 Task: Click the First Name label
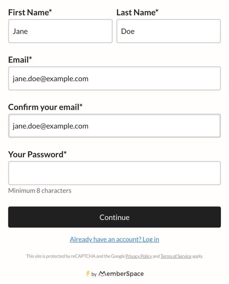click(x=30, y=12)
